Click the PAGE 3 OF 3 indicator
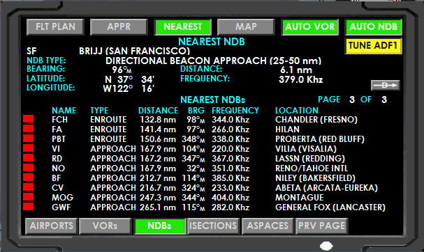This screenshot has height=252, width=424. [x=352, y=100]
